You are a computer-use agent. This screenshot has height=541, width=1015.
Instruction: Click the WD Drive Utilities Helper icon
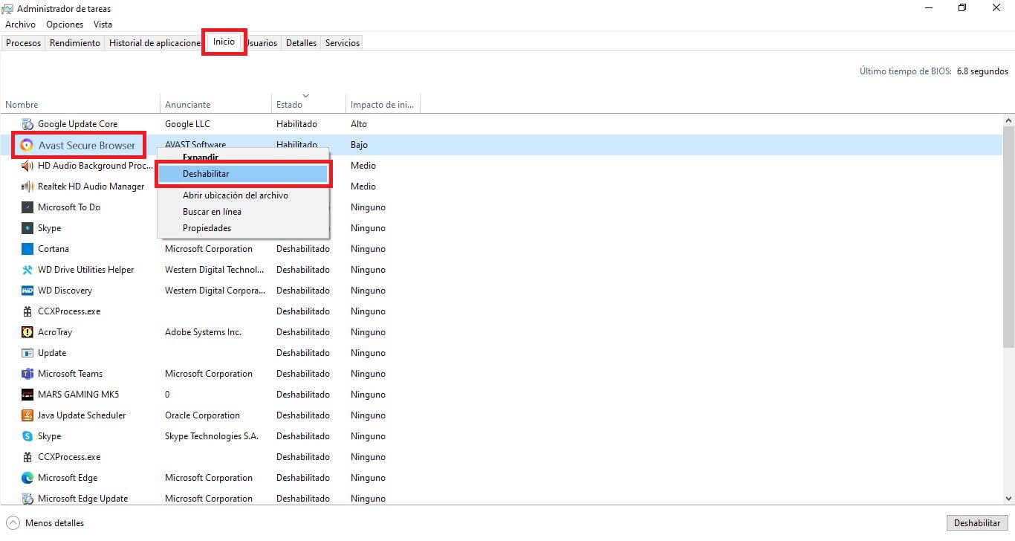(27, 270)
